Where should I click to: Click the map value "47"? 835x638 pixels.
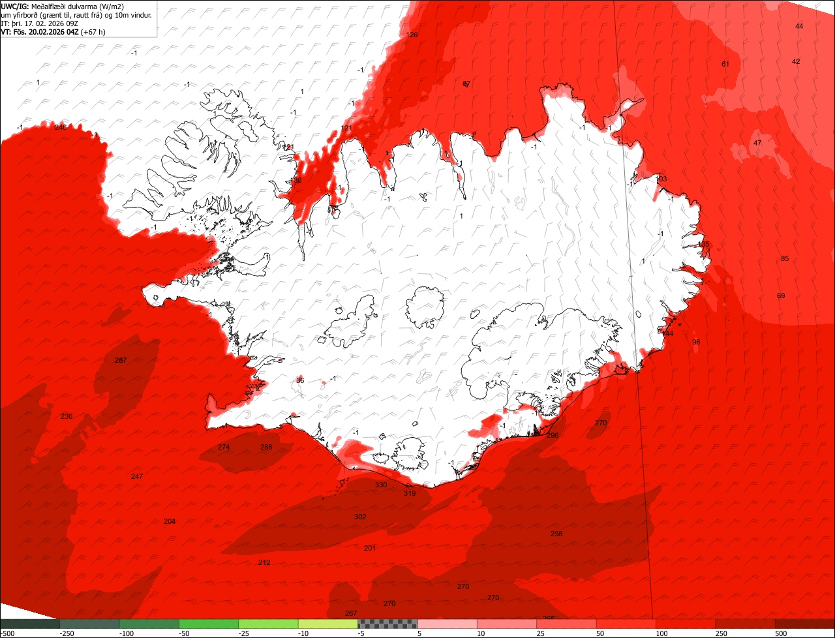(x=757, y=143)
